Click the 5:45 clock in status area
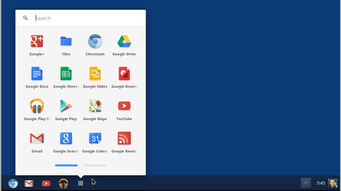 pos(321,183)
